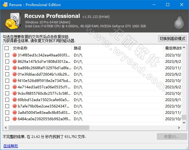
Task: Click red status dot for 8629a147b5d1e1808d3012a
Action: click(x=14, y=61)
